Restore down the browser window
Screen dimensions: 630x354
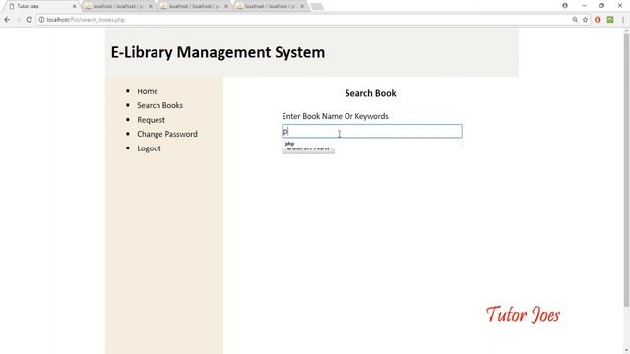[601, 6]
